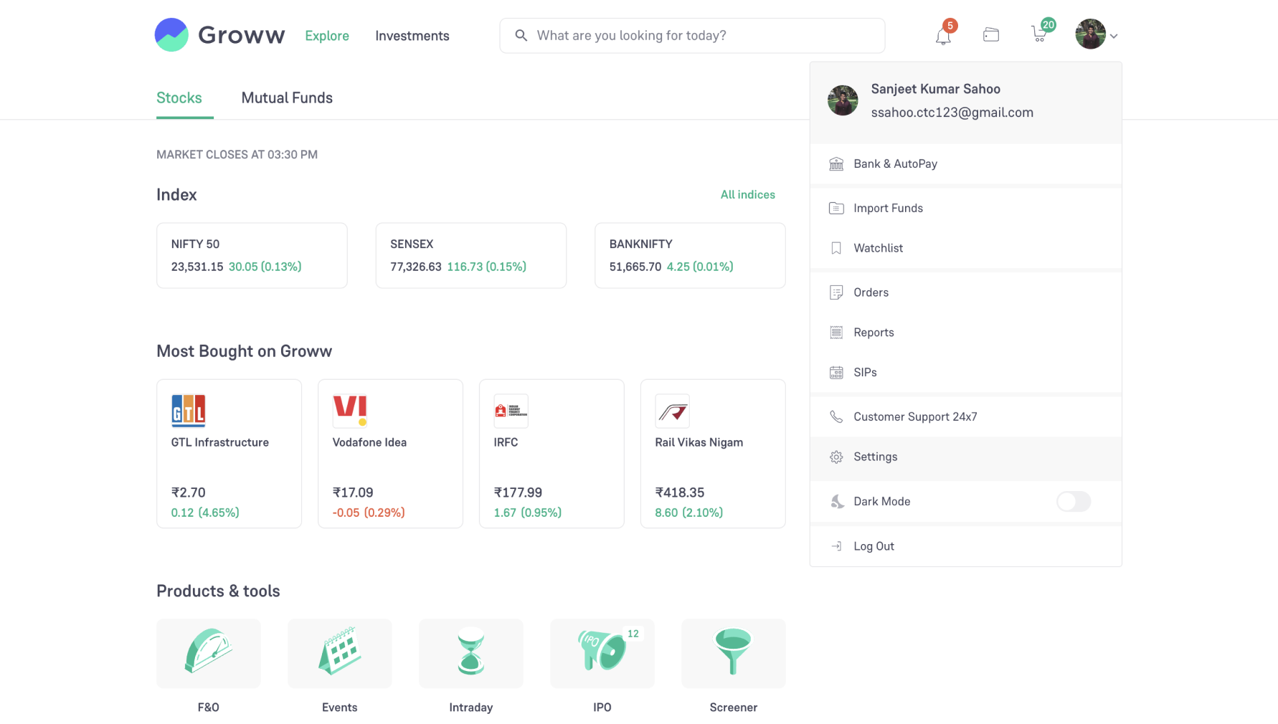Select Orders from profile menu
This screenshot has width=1278, height=724.
click(x=966, y=292)
